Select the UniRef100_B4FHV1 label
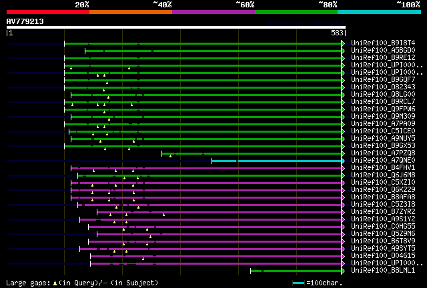The image size is (427, 288). point(383,168)
